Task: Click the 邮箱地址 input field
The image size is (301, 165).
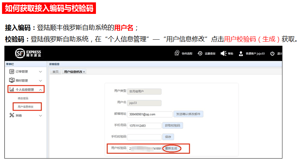Action: (x=150, y=114)
